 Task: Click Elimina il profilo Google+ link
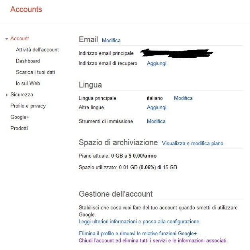tap(138, 234)
